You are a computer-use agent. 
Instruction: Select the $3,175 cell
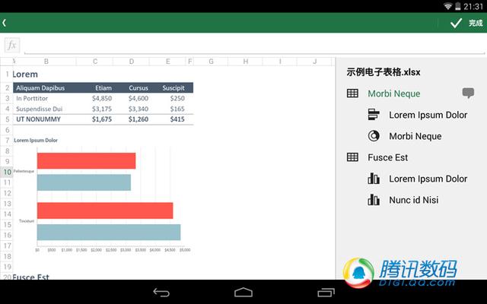click(102, 109)
